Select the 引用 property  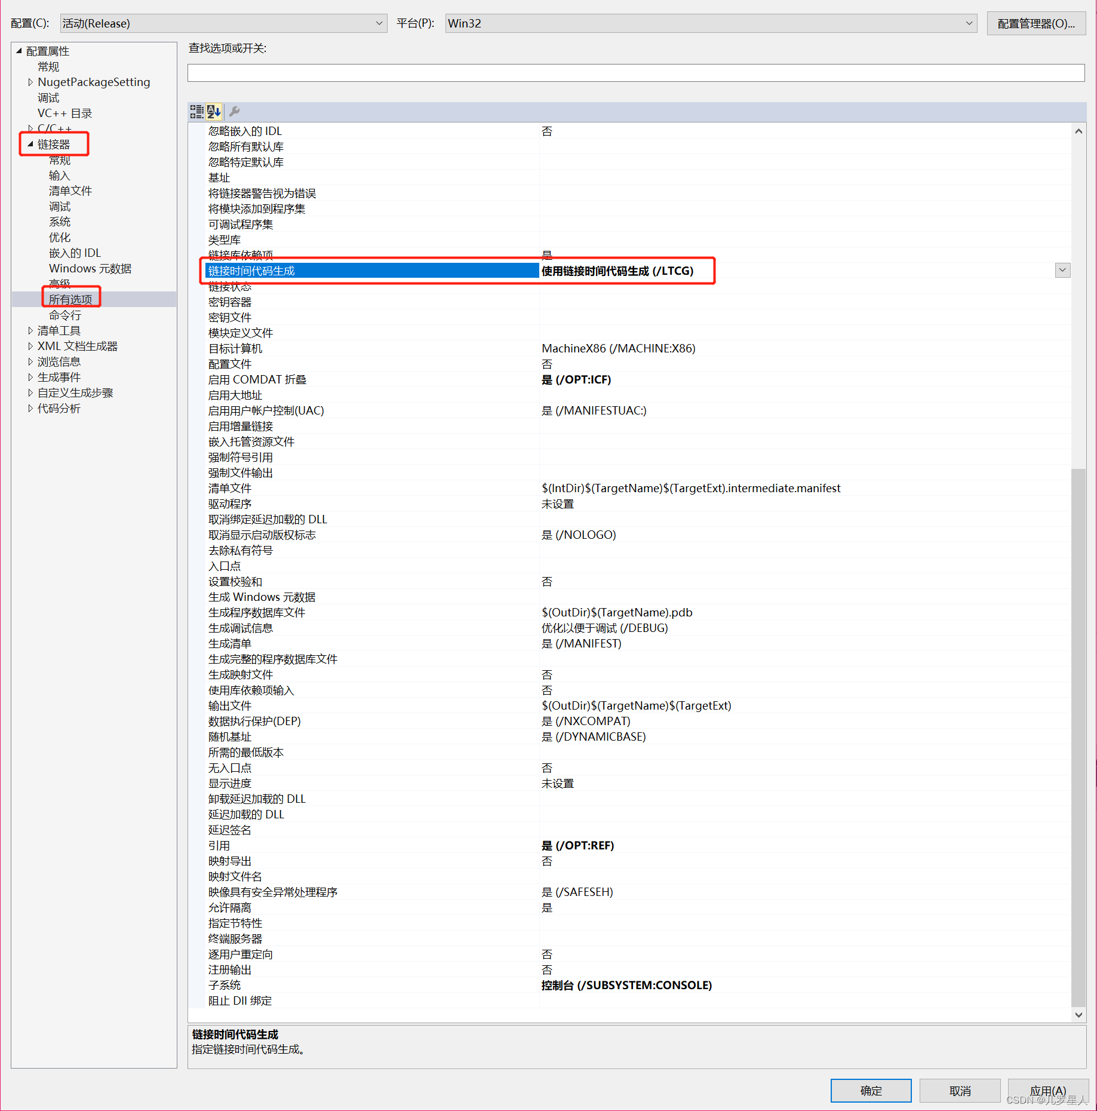pos(219,845)
